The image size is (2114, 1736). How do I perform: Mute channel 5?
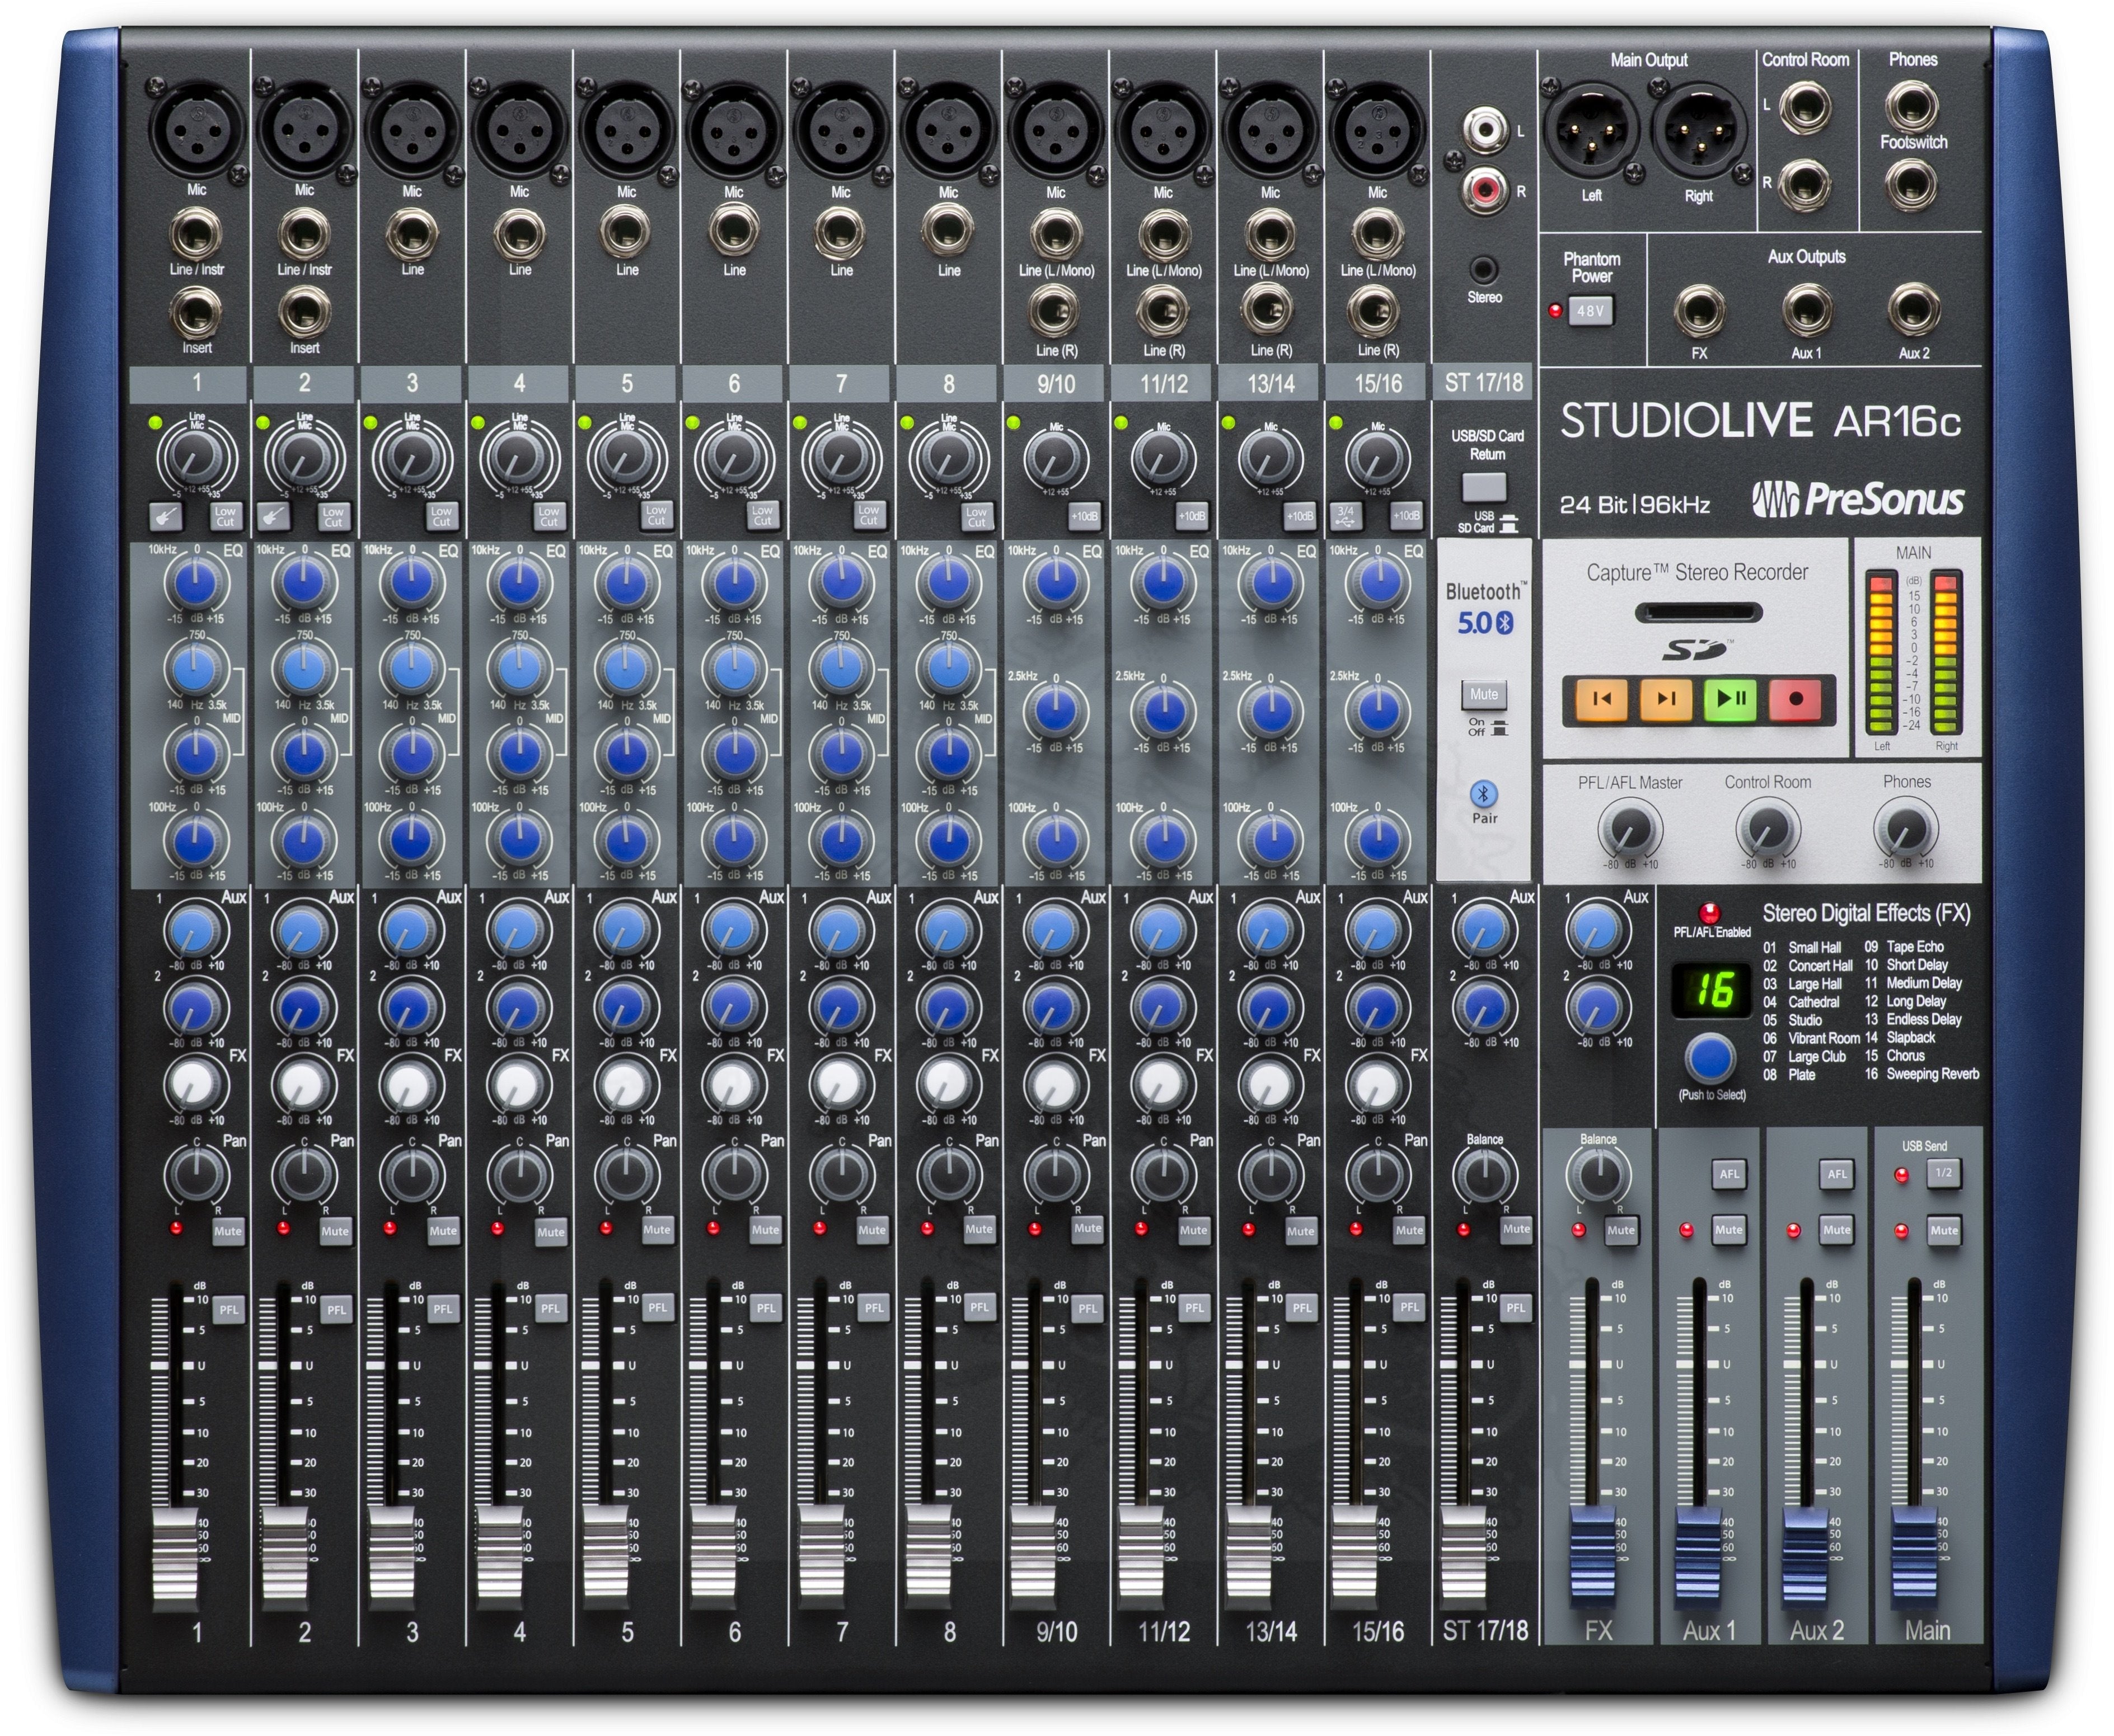click(657, 1230)
